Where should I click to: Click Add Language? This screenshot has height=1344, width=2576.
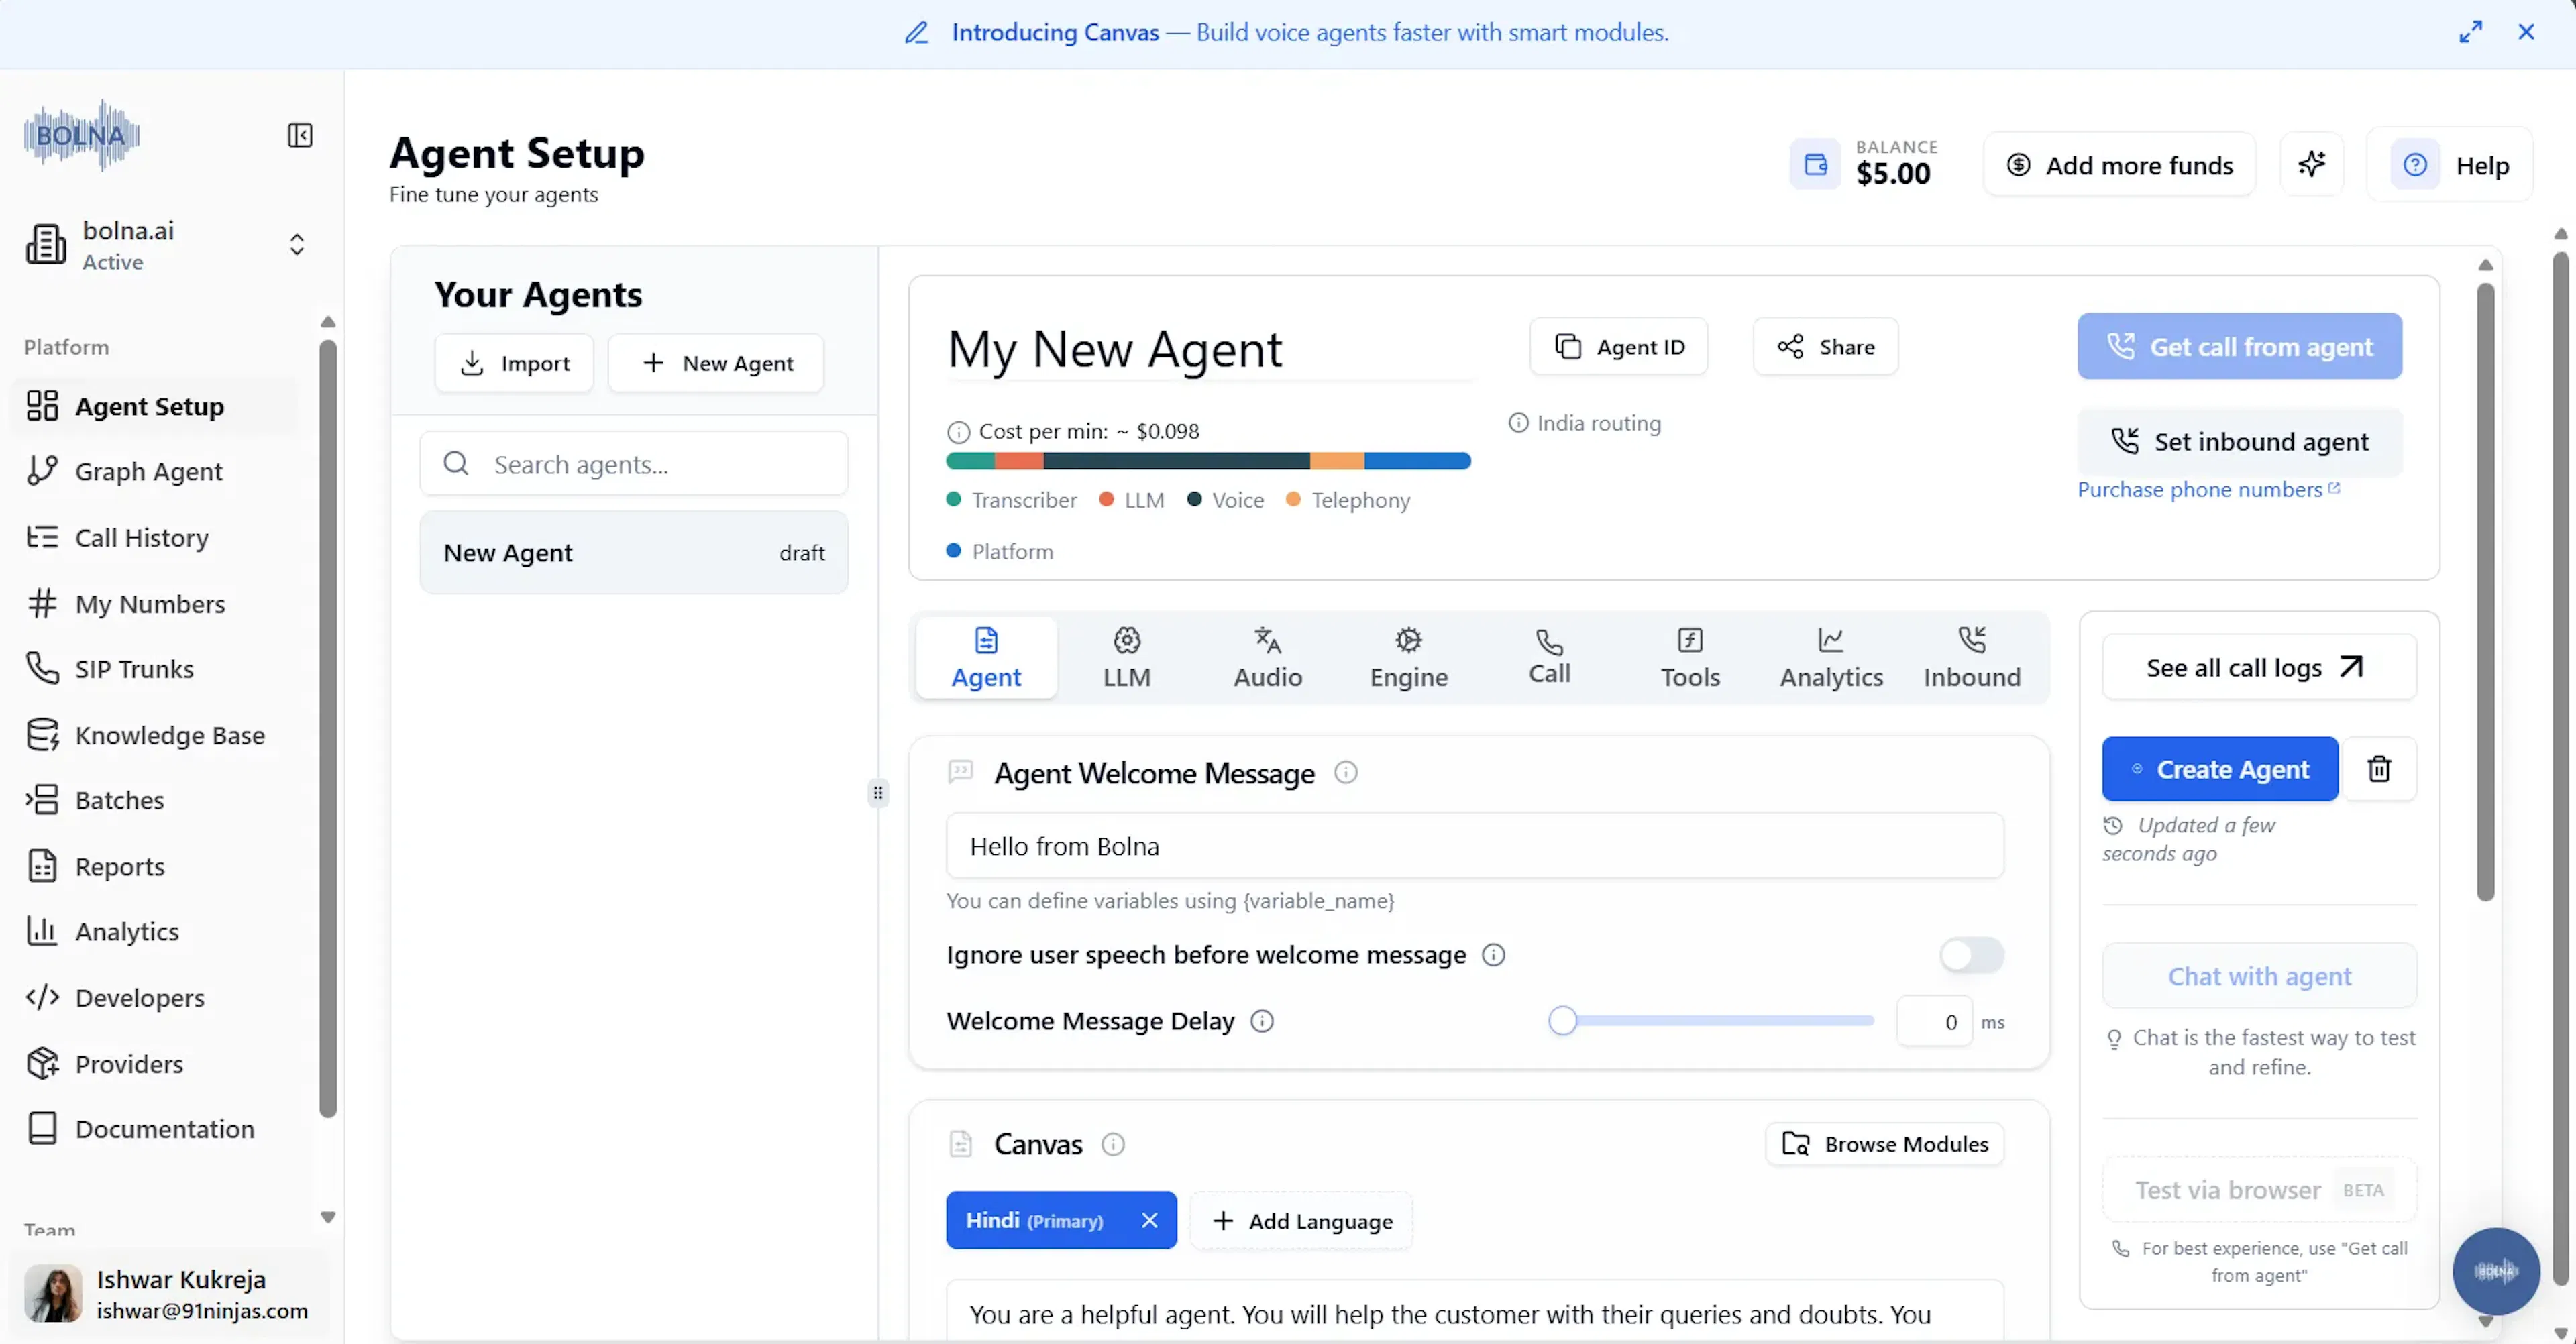click(1301, 1221)
